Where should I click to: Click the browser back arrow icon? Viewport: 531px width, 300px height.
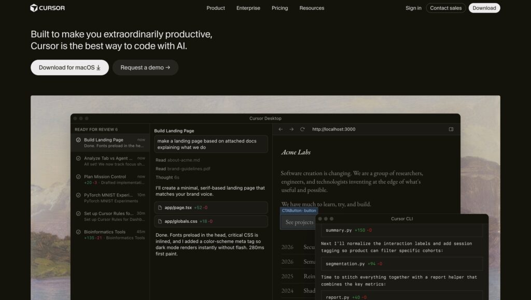tap(281, 129)
